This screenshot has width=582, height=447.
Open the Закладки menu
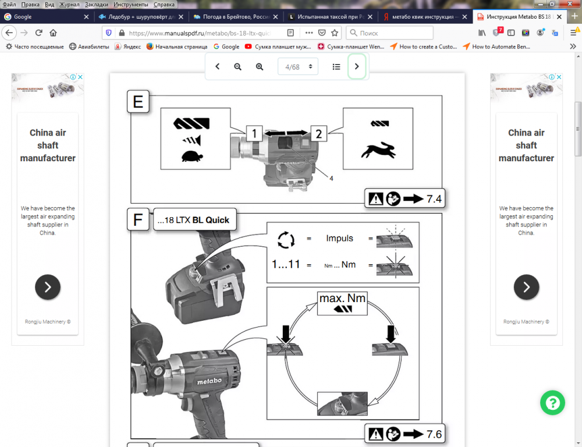(96, 4)
